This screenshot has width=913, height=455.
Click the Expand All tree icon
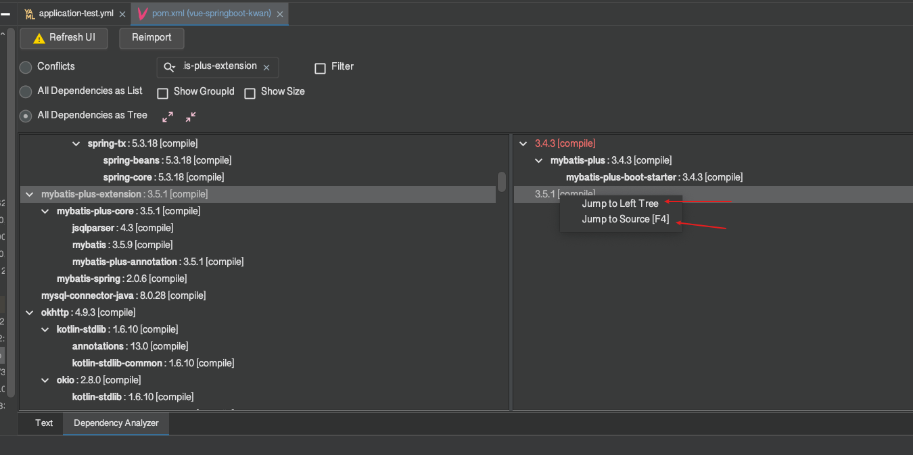pos(168,117)
